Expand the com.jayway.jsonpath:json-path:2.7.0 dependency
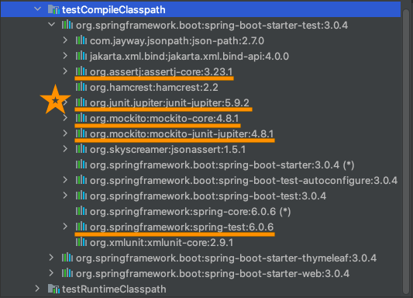 65,40
